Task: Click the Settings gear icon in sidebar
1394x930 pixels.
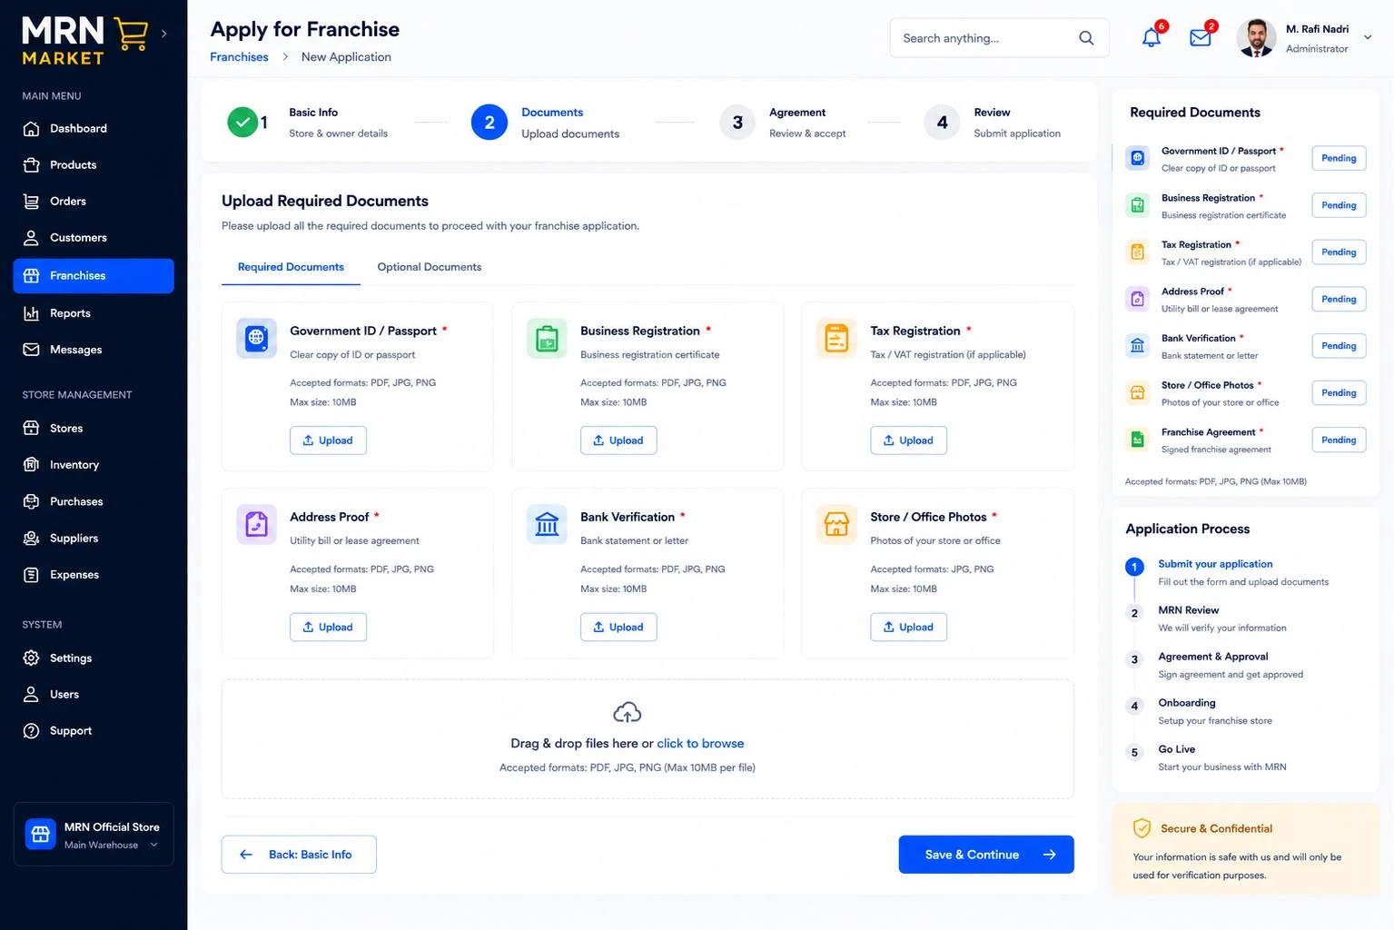Action: 31,658
